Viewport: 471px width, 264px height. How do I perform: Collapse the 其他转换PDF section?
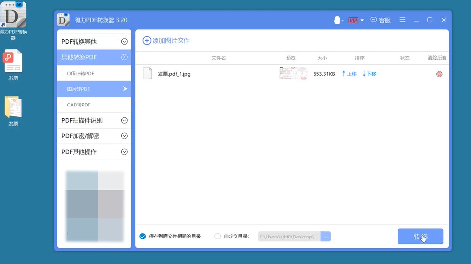tap(94, 57)
